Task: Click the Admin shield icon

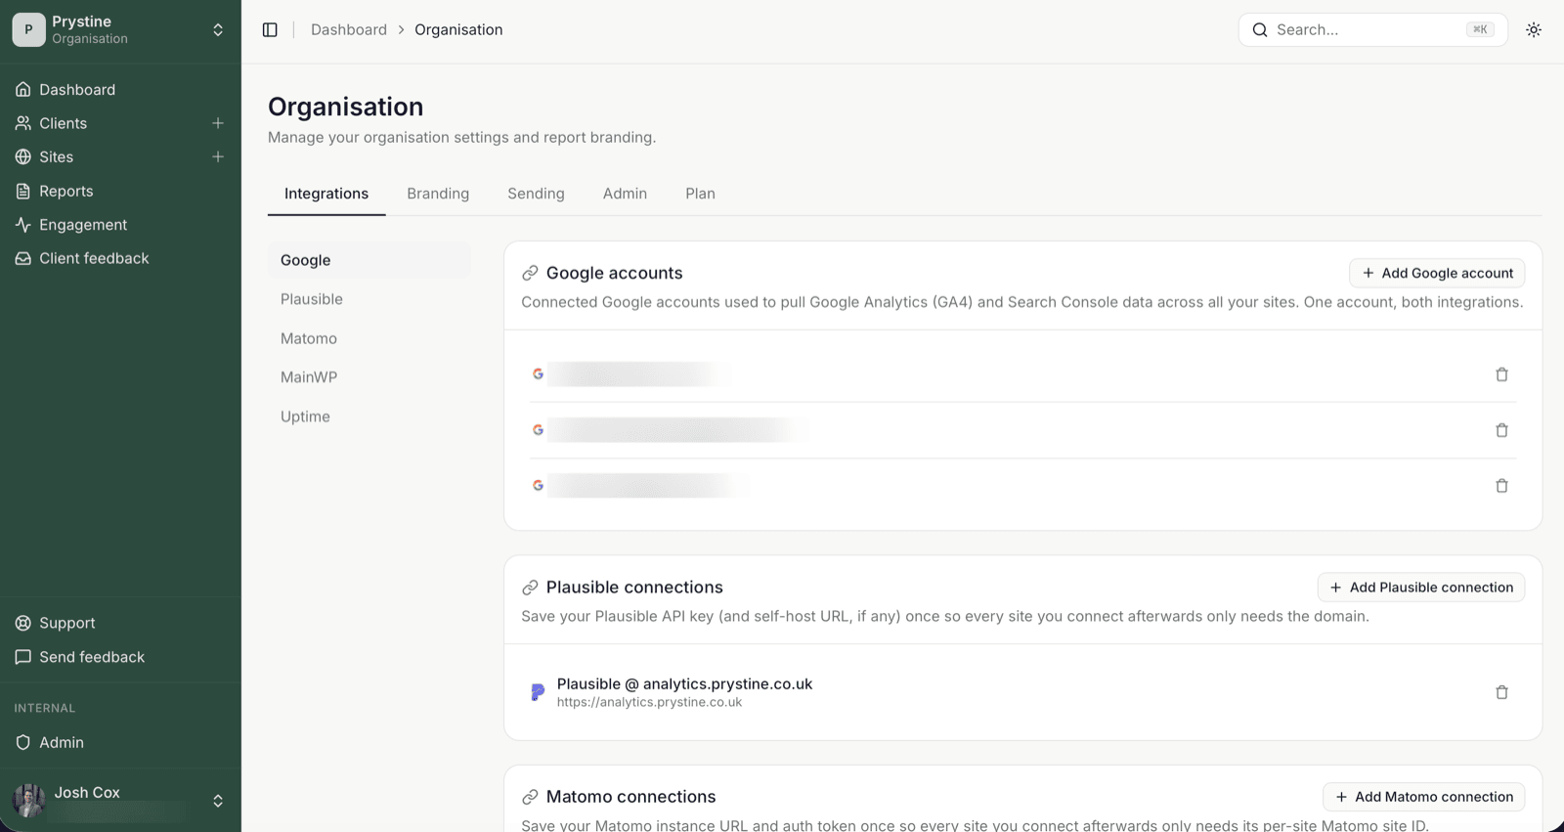Action: coord(23,742)
